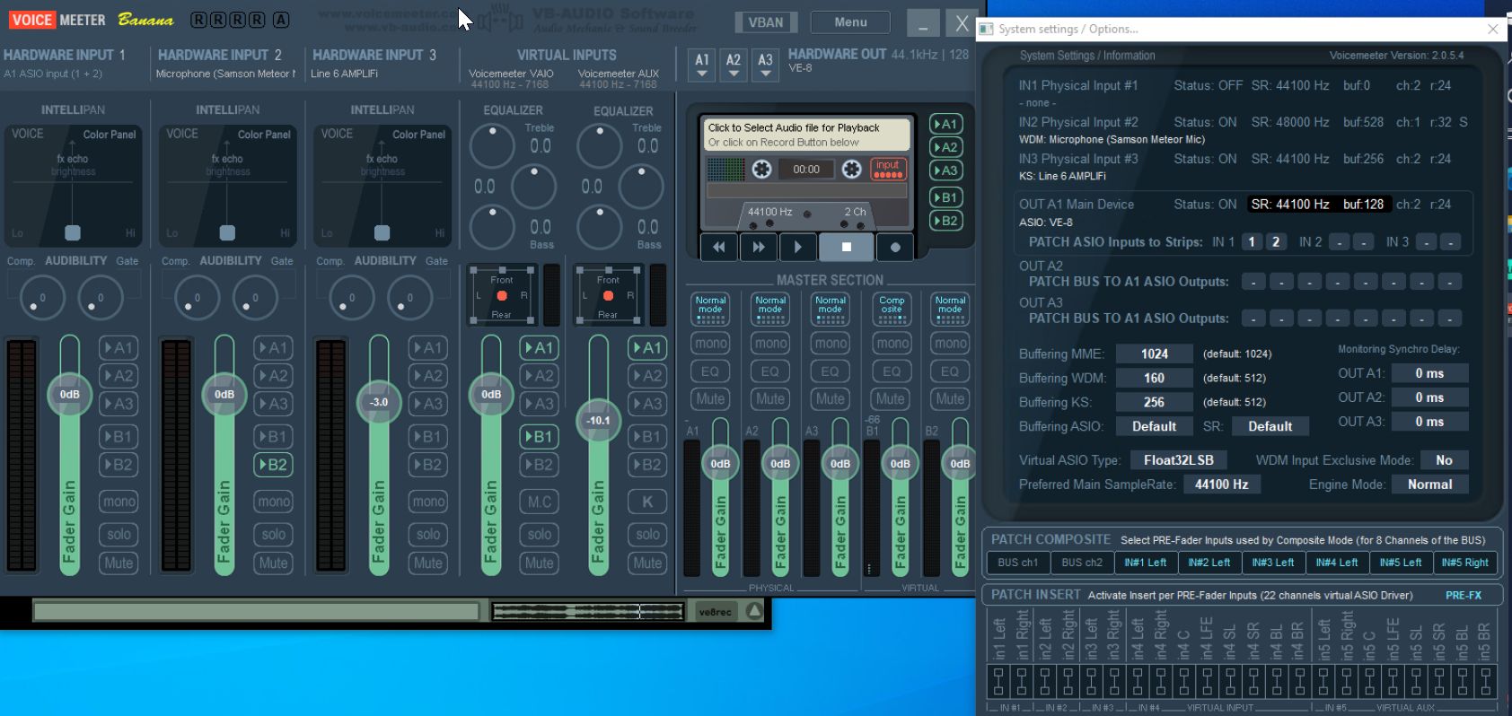Select BUS ch2 in Patch Composite

point(1081,563)
